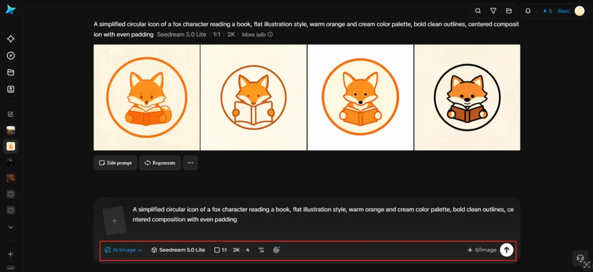The image size is (593, 272).
Task: Click the Regenerate button
Action: [160, 163]
